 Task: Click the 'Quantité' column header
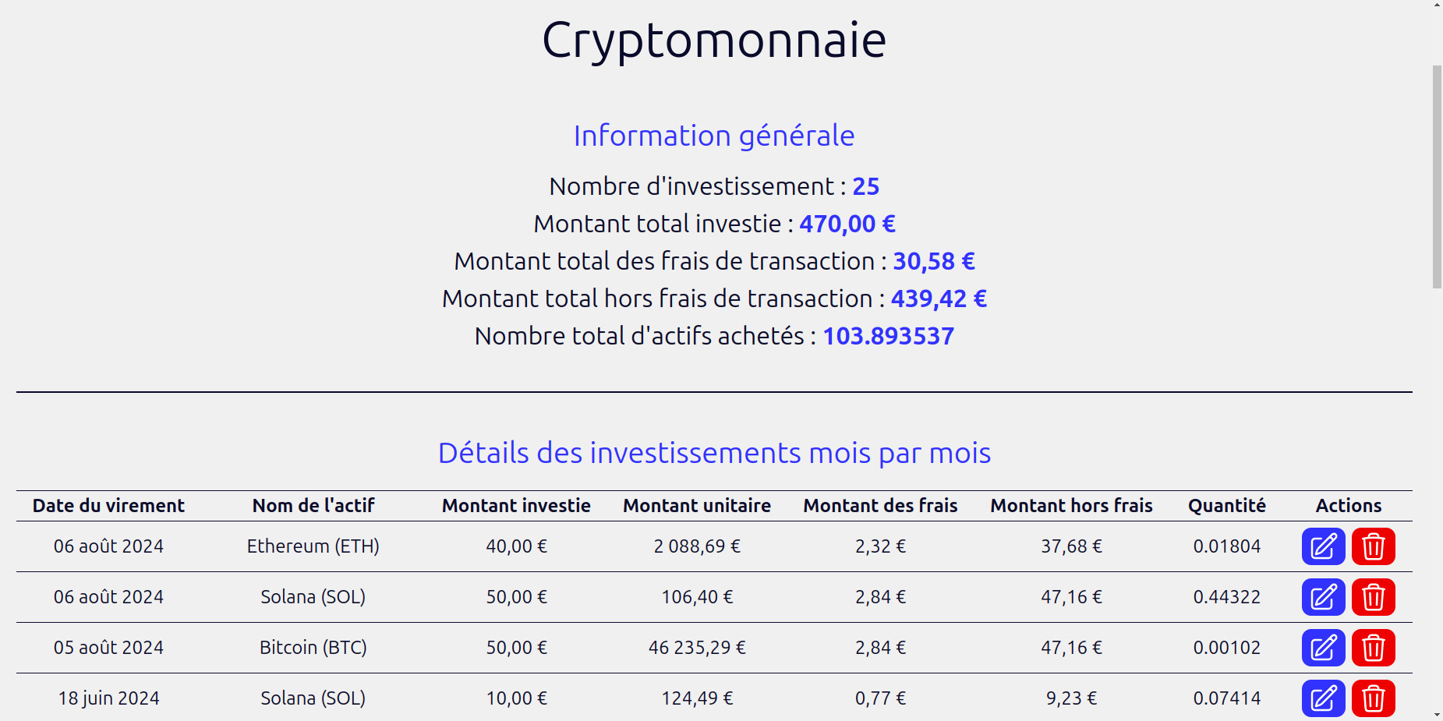[x=1226, y=505]
